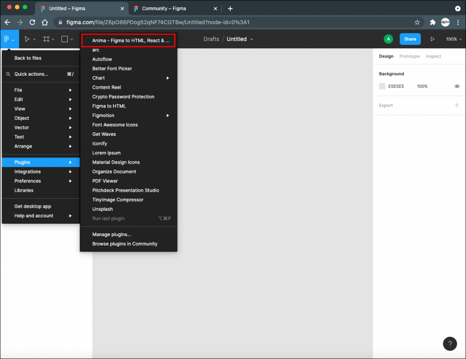Select the Rectangle shape tool
The height and width of the screenshot is (359, 466).
[64, 39]
